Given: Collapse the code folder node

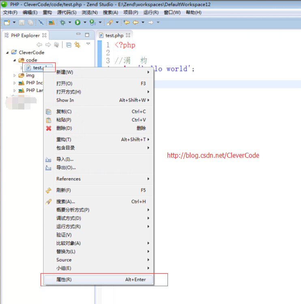Looking at the screenshot, I should pyautogui.click(x=15, y=60).
